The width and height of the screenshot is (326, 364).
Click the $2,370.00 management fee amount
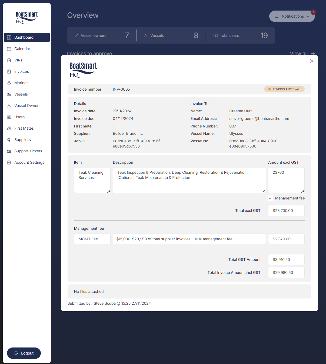(x=286, y=239)
